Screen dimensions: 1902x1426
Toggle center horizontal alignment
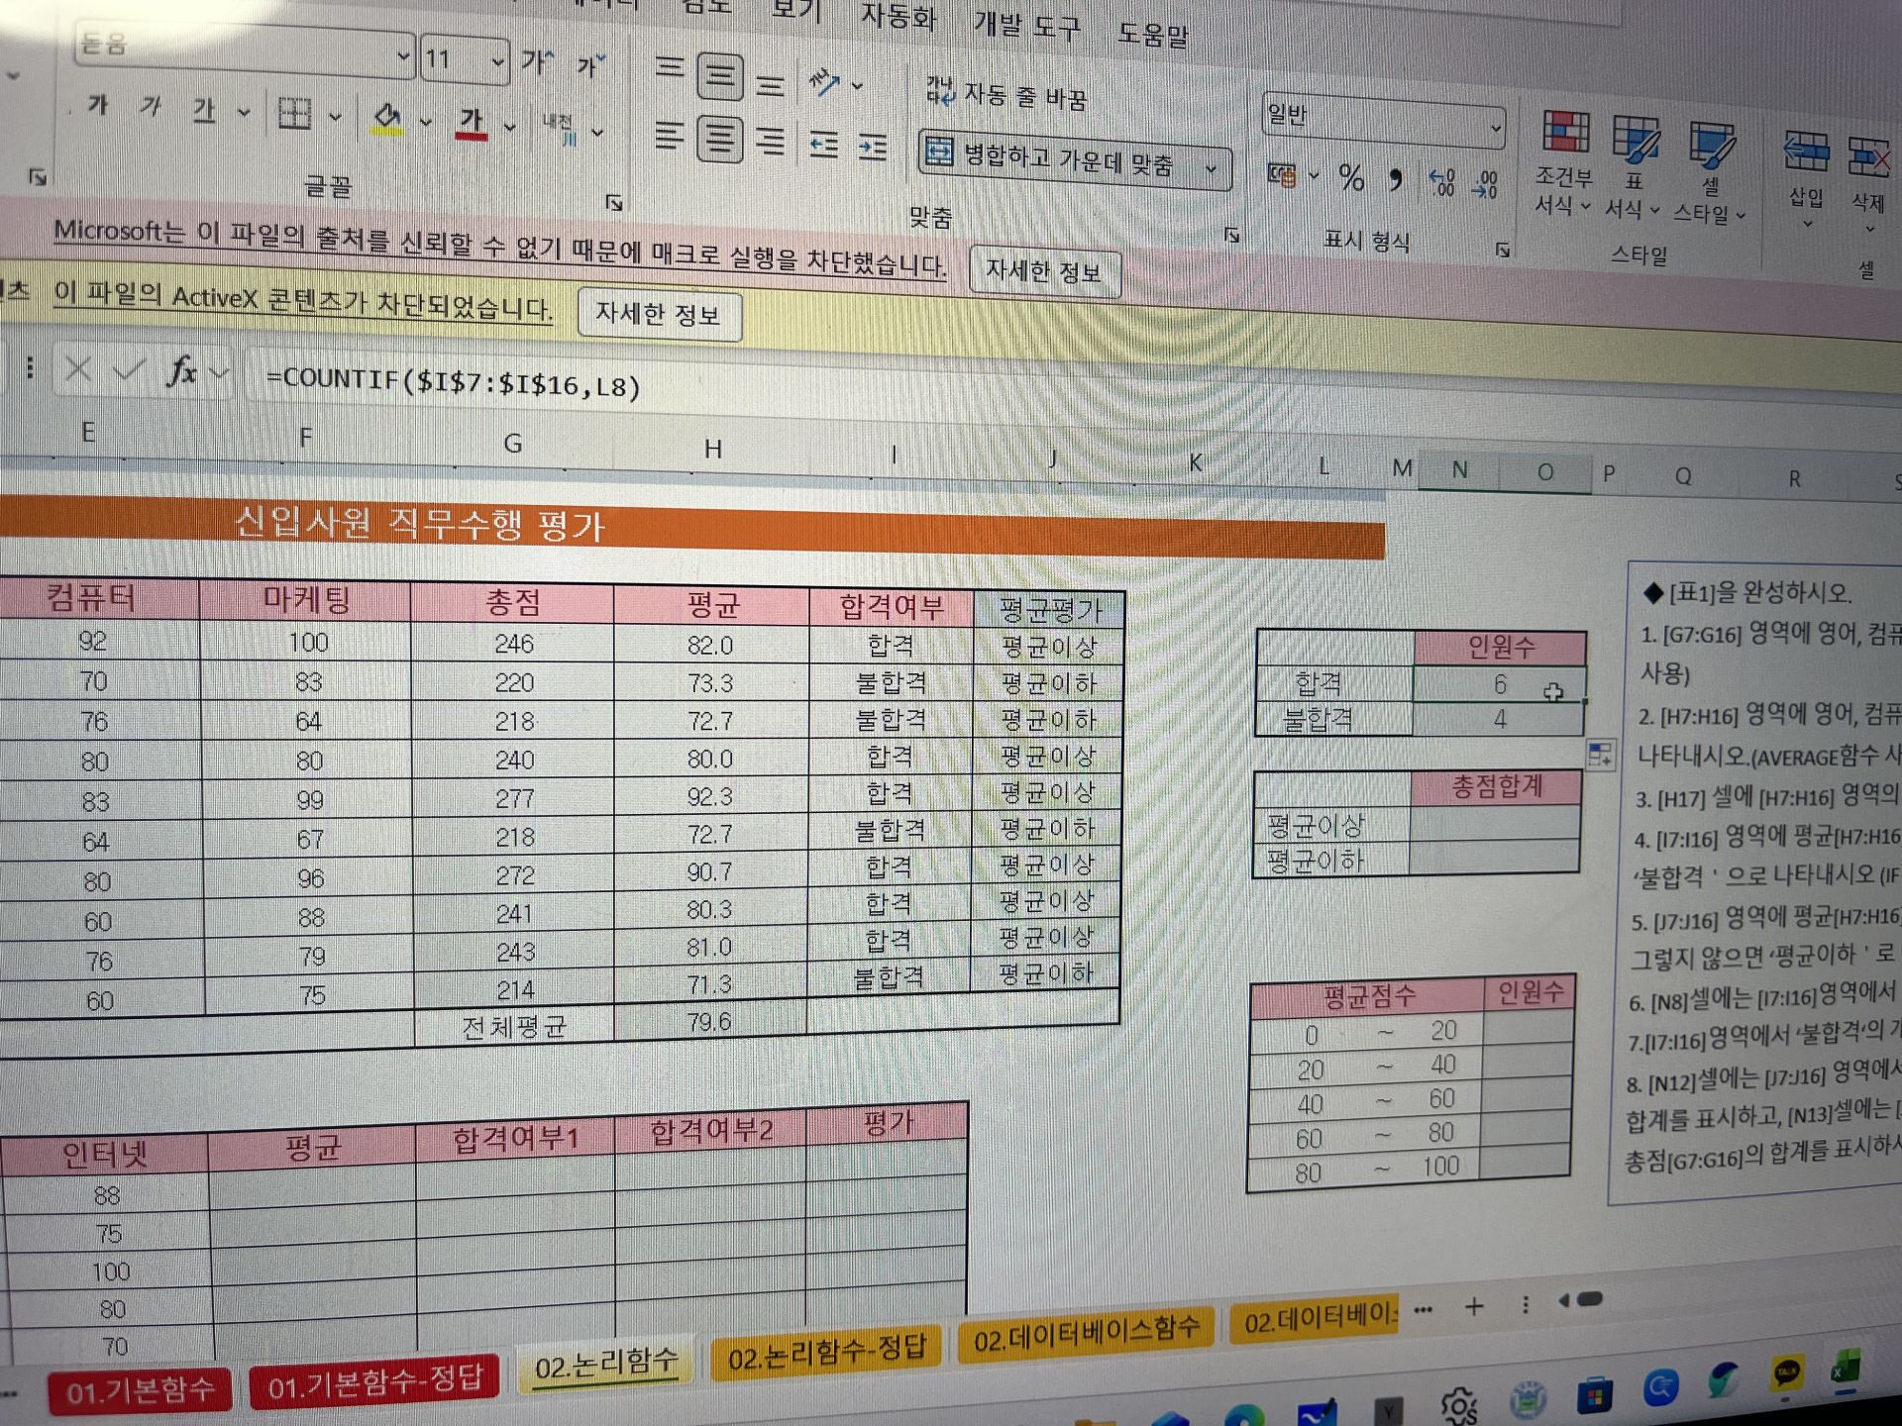pyautogui.click(x=720, y=139)
